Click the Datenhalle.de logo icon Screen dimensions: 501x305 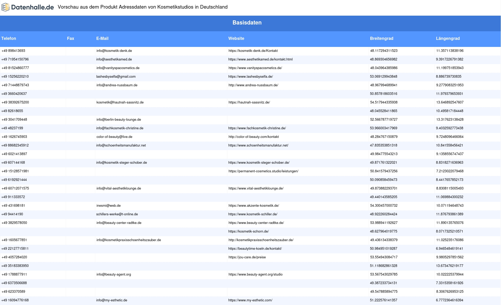(x=5, y=7)
